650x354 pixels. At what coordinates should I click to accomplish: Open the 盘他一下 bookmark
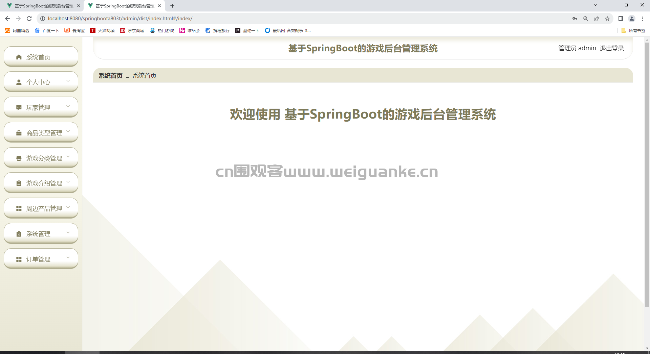click(247, 30)
